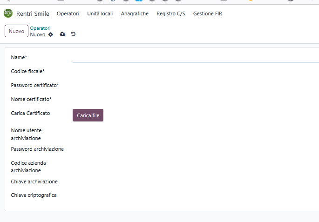Click the Password archiviazione field
Image resolution: width=319 pixels, height=222 pixels.
point(196,149)
